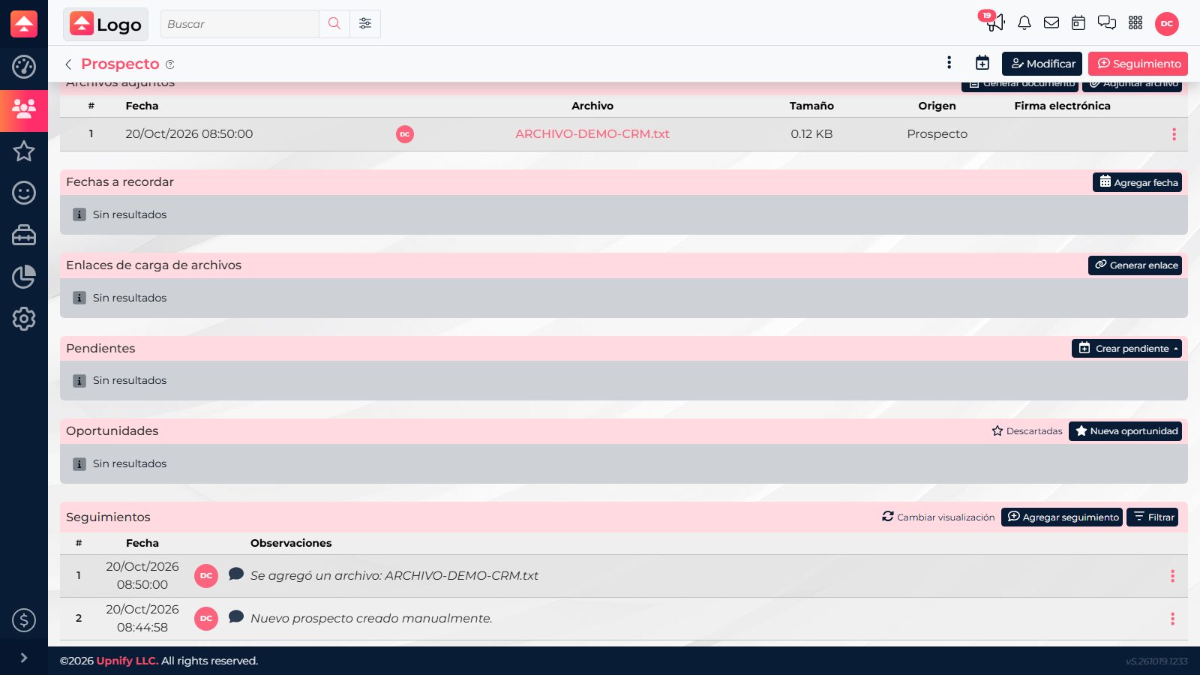Viewport: 1200px width, 675px height.
Task: Click the Modificar button
Action: (x=1042, y=64)
